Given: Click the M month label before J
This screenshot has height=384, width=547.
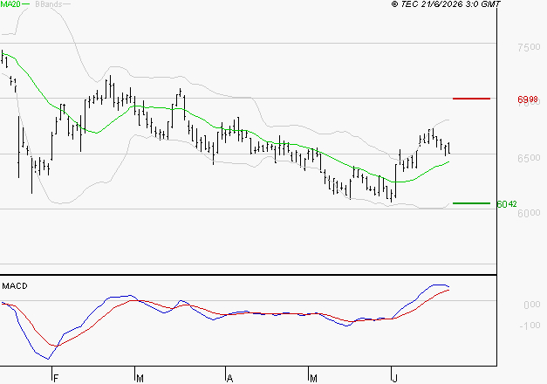Looking at the screenshot, I should [x=313, y=379].
